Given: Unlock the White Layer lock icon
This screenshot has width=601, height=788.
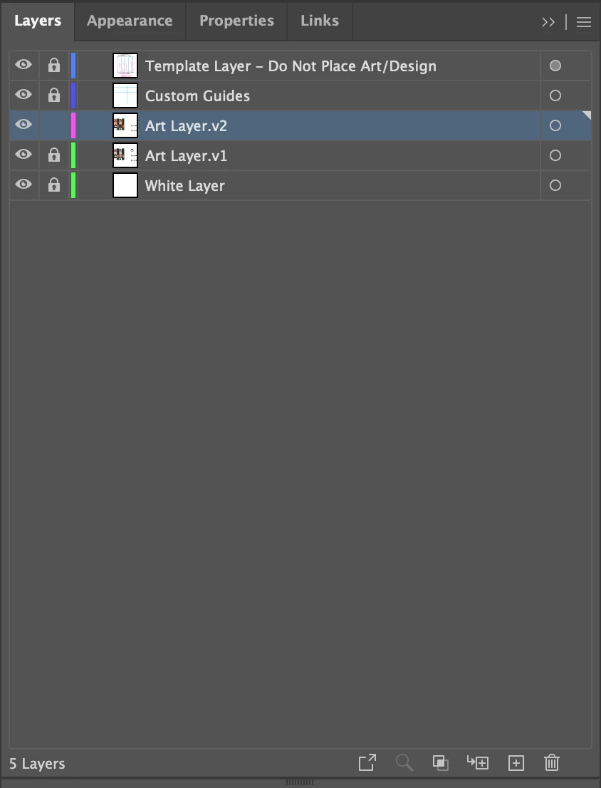Looking at the screenshot, I should pyautogui.click(x=53, y=185).
